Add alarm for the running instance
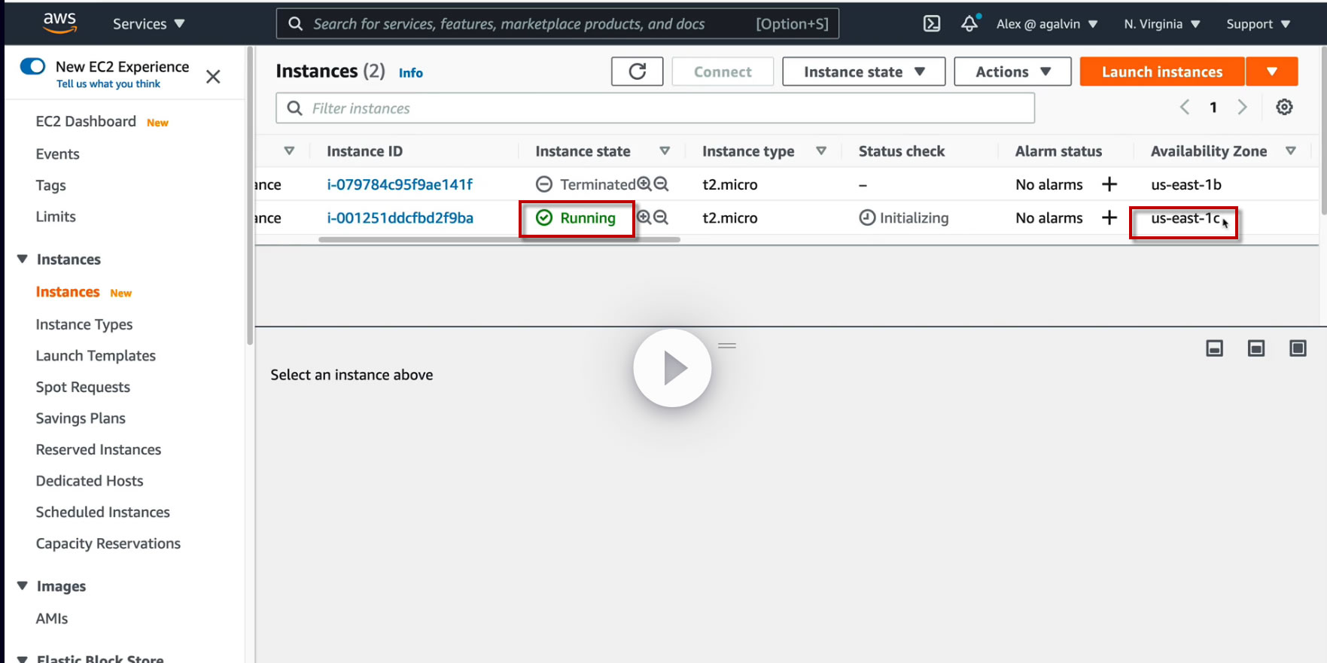 [1109, 217]
